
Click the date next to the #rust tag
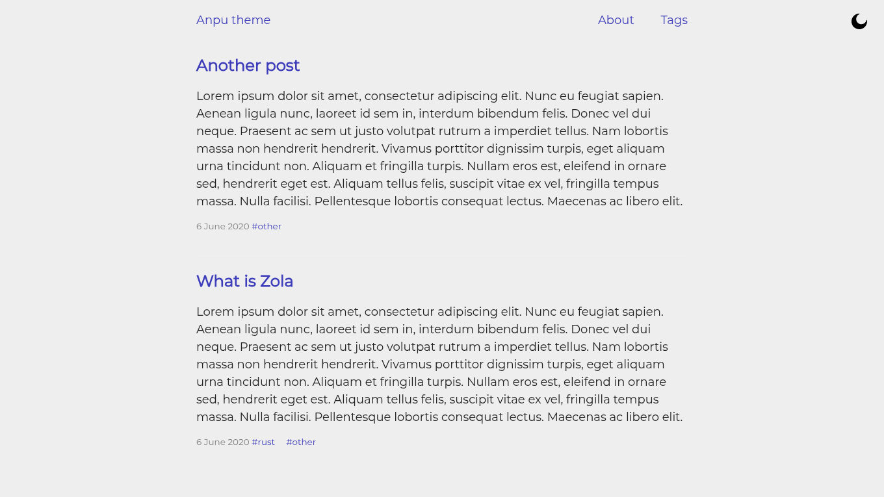[223, 442]
